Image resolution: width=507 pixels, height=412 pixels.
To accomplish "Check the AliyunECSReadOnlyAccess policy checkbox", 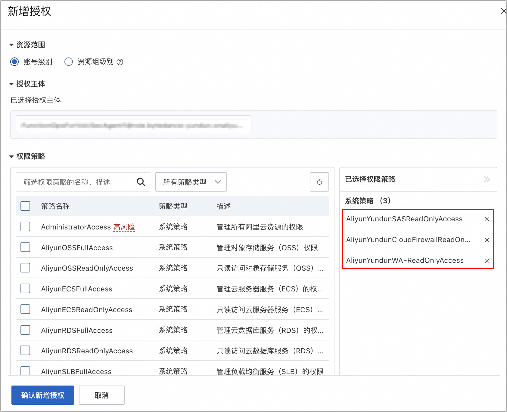I will (25, 309).
